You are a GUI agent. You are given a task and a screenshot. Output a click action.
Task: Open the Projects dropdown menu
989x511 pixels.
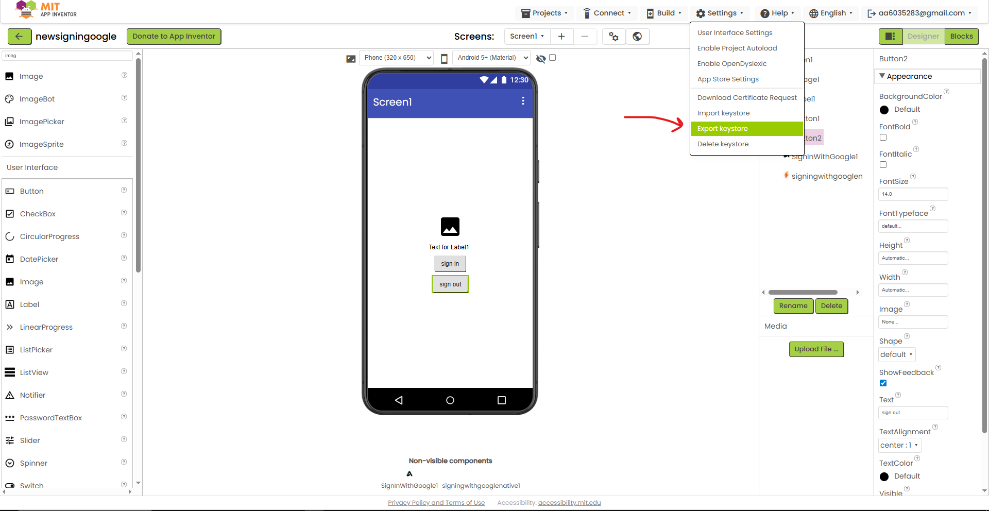(x=544, y=13)
